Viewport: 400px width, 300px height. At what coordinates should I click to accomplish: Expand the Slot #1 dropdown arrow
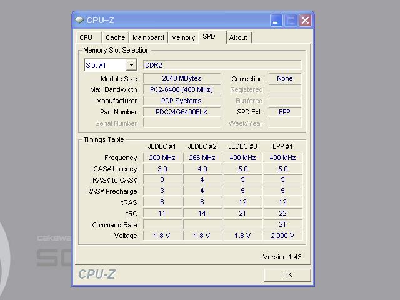coord(131,65)
